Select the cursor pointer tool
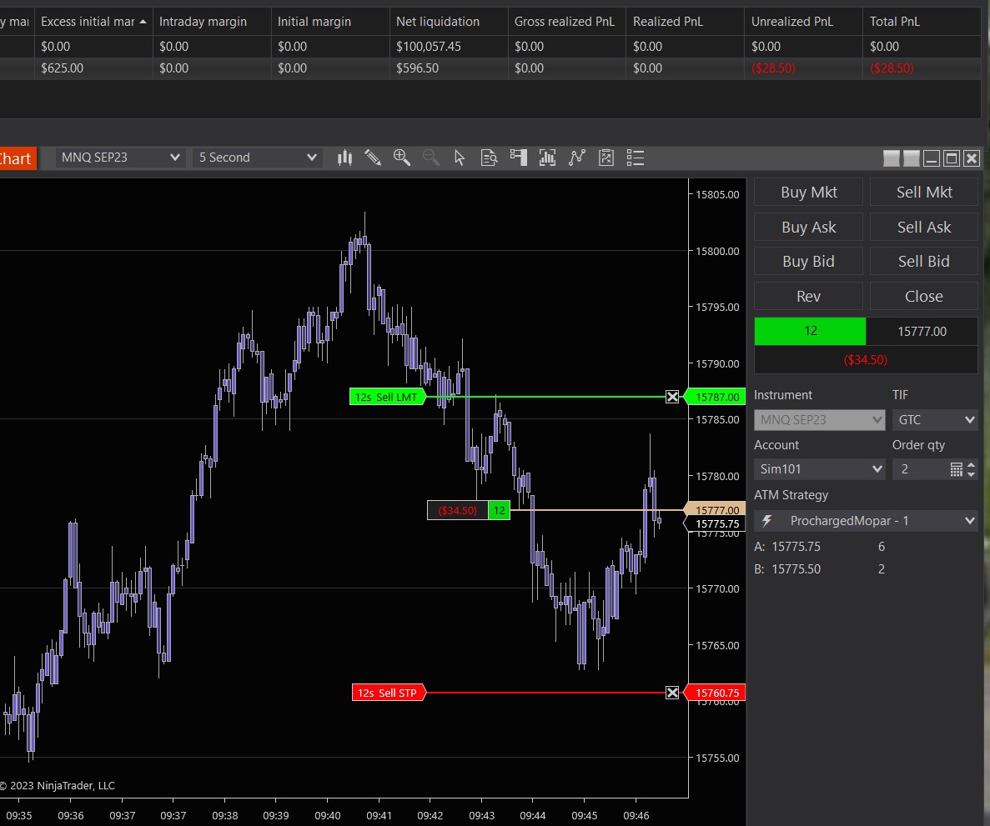 click(x=460, y=158)
